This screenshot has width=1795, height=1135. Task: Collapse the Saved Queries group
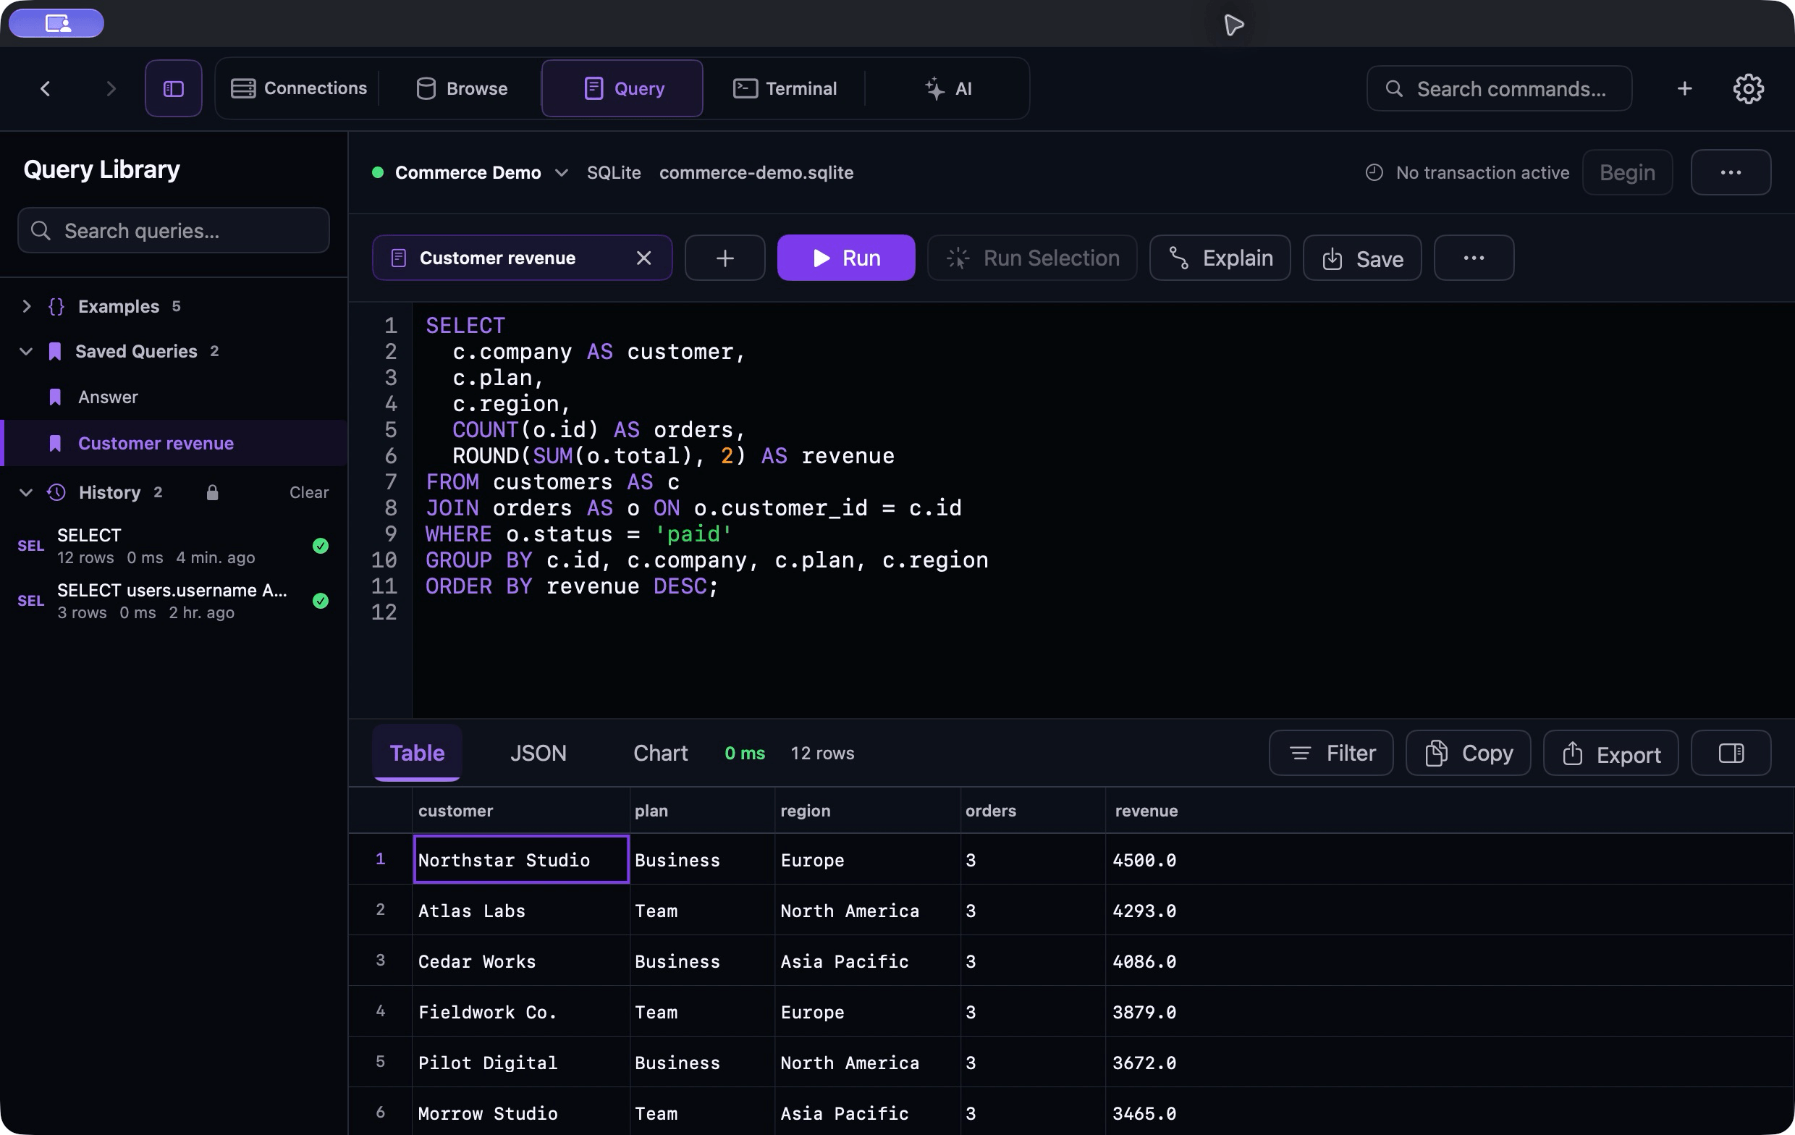point(26,351)
